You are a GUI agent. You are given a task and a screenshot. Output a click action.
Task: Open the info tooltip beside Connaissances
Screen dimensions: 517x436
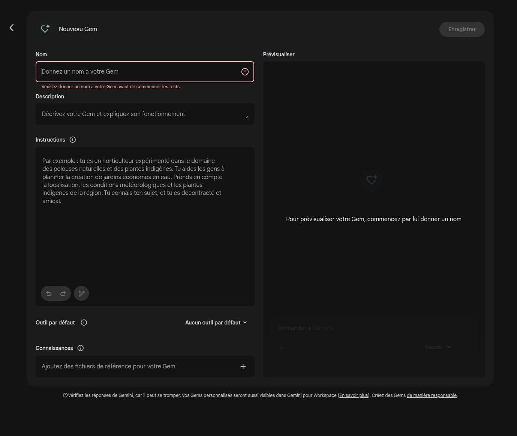click(80, 348)
